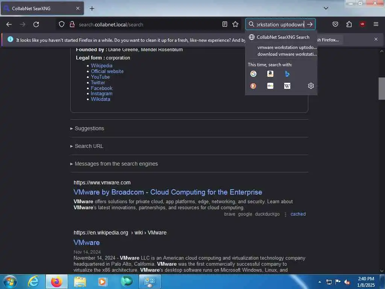Click the muted volume tray icon
The height and width of the screenshot is (289, 385).
click(347, 282)
